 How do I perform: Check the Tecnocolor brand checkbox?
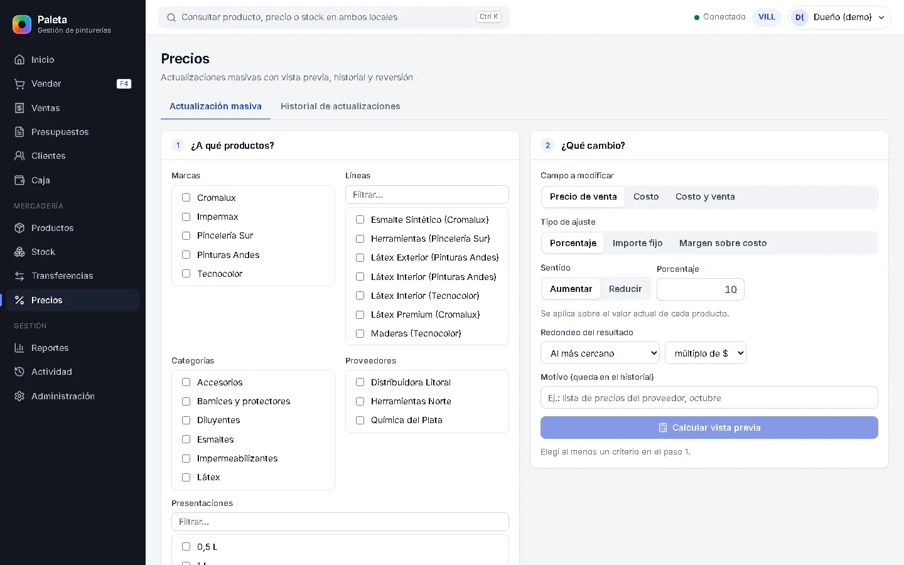(186, 274)
